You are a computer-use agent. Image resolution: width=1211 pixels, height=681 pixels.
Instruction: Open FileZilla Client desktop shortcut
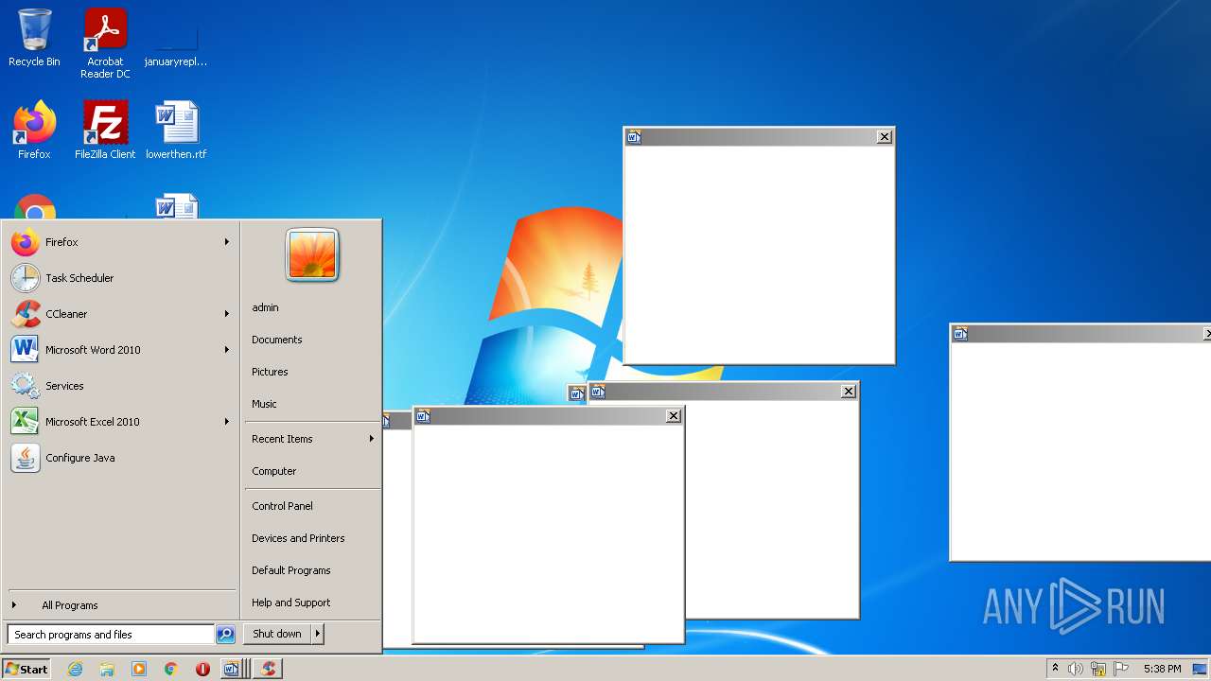(105, 131)
